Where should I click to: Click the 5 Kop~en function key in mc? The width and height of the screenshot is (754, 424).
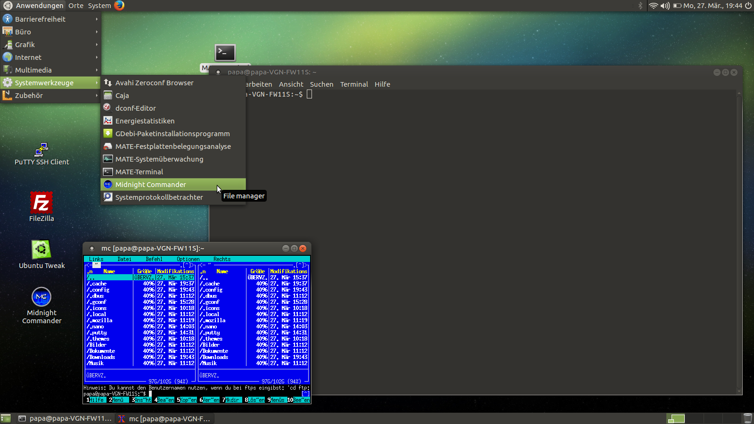pyautogui.click(x=187, y=400)
